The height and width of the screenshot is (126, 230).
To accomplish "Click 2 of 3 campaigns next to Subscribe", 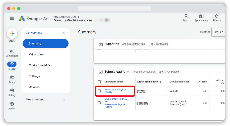I will [159, 44].
